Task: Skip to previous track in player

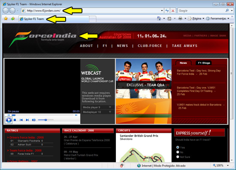Action: click(x=21, y=120)
